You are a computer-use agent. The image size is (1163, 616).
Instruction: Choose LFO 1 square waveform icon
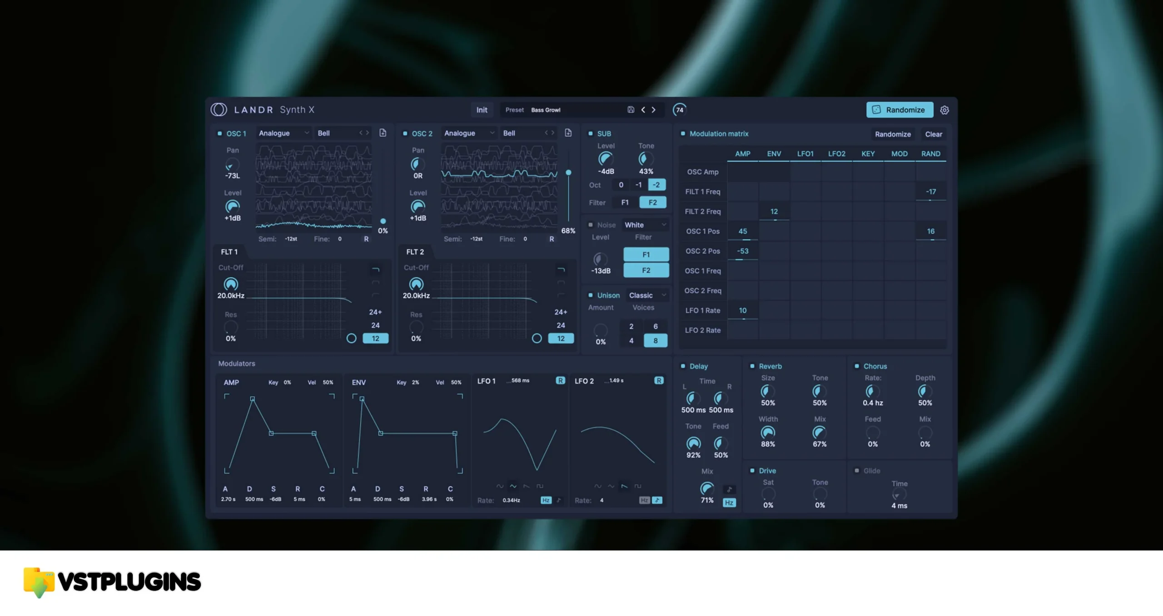[540, 486]
